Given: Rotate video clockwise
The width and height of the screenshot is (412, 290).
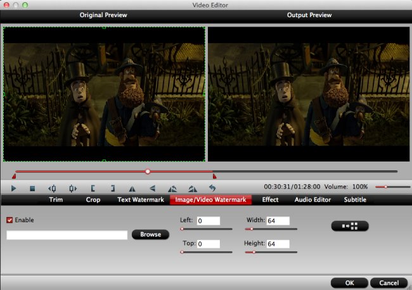Looking at the screenshot, I should [x=193, y=189].
